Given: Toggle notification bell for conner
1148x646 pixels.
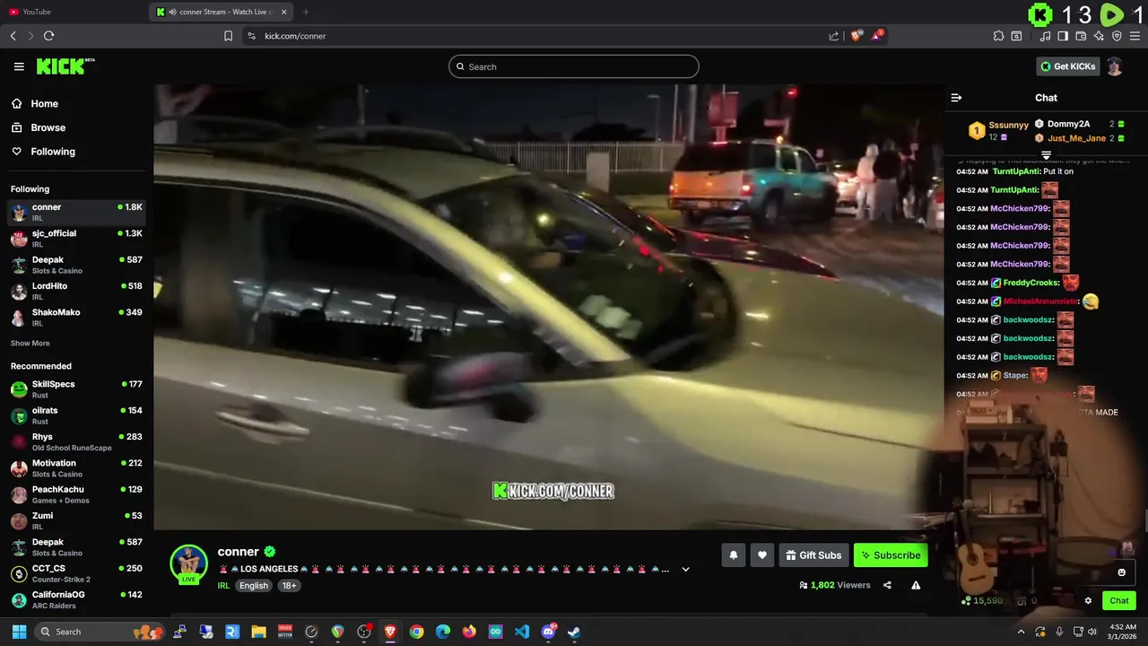Looking at the screenshot, I should [734, 555].
